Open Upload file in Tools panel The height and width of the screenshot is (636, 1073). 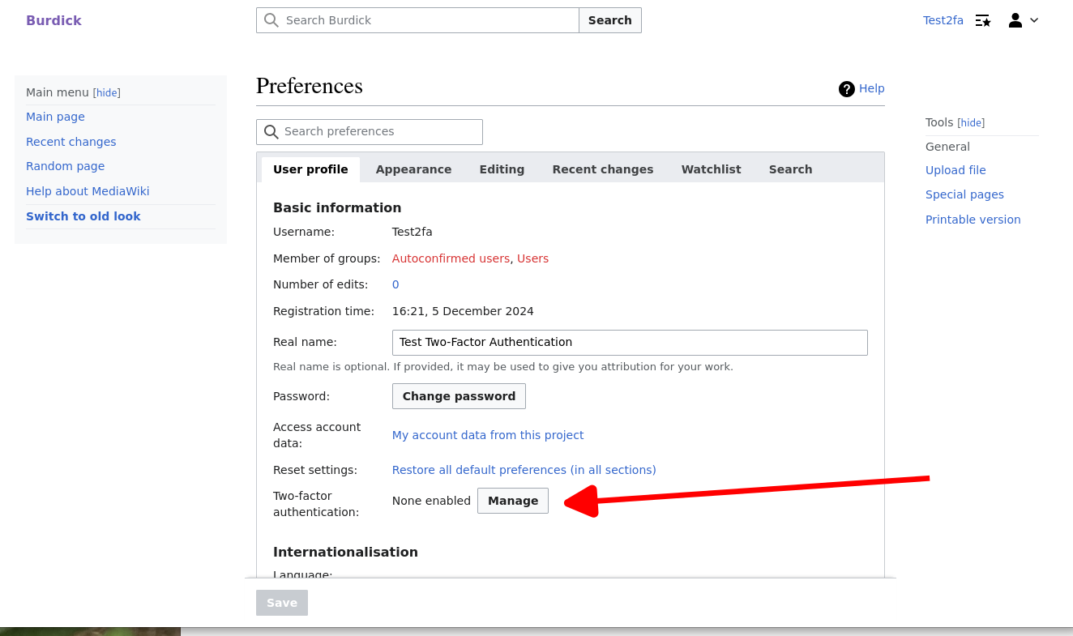955,170
